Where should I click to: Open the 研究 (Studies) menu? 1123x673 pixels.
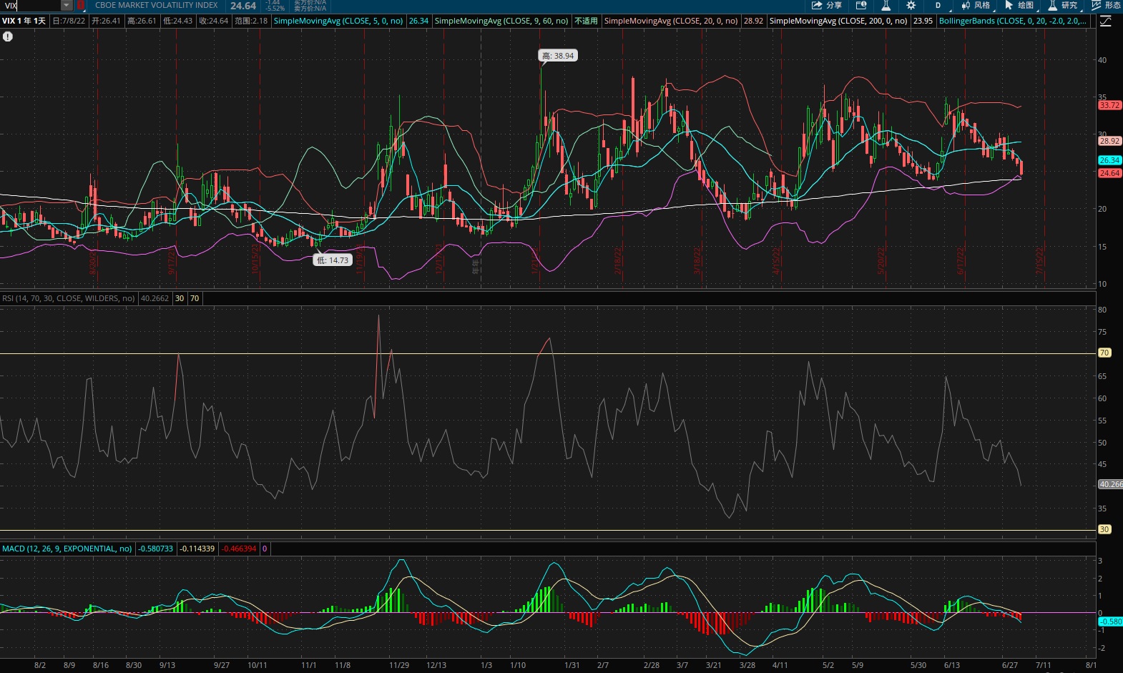[x=1064, y=6]
